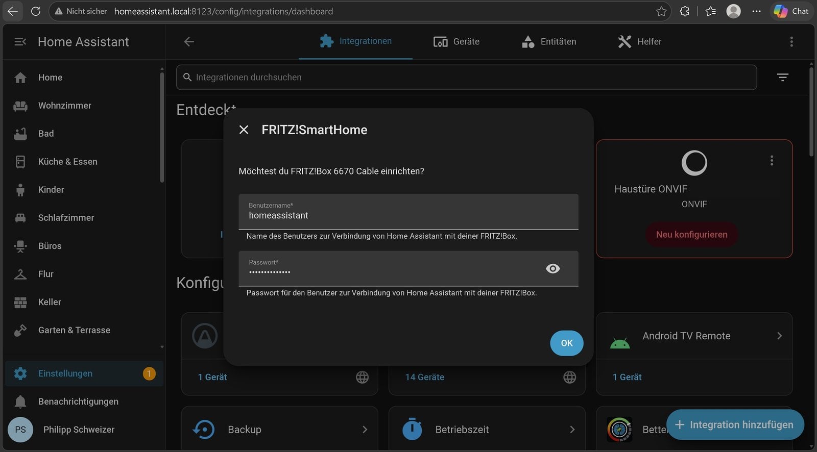Confirm the FRITZ!Box setup with OK
The height and width of the screenshot is (452, 817).
[567, 343]
